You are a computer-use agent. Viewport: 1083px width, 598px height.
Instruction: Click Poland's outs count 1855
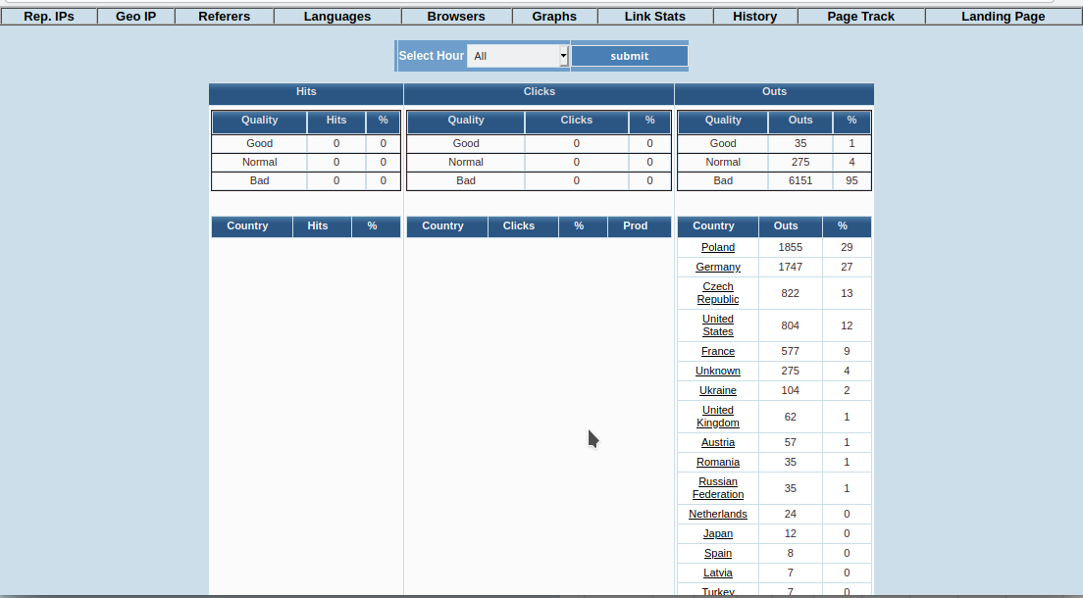(790, 247)
